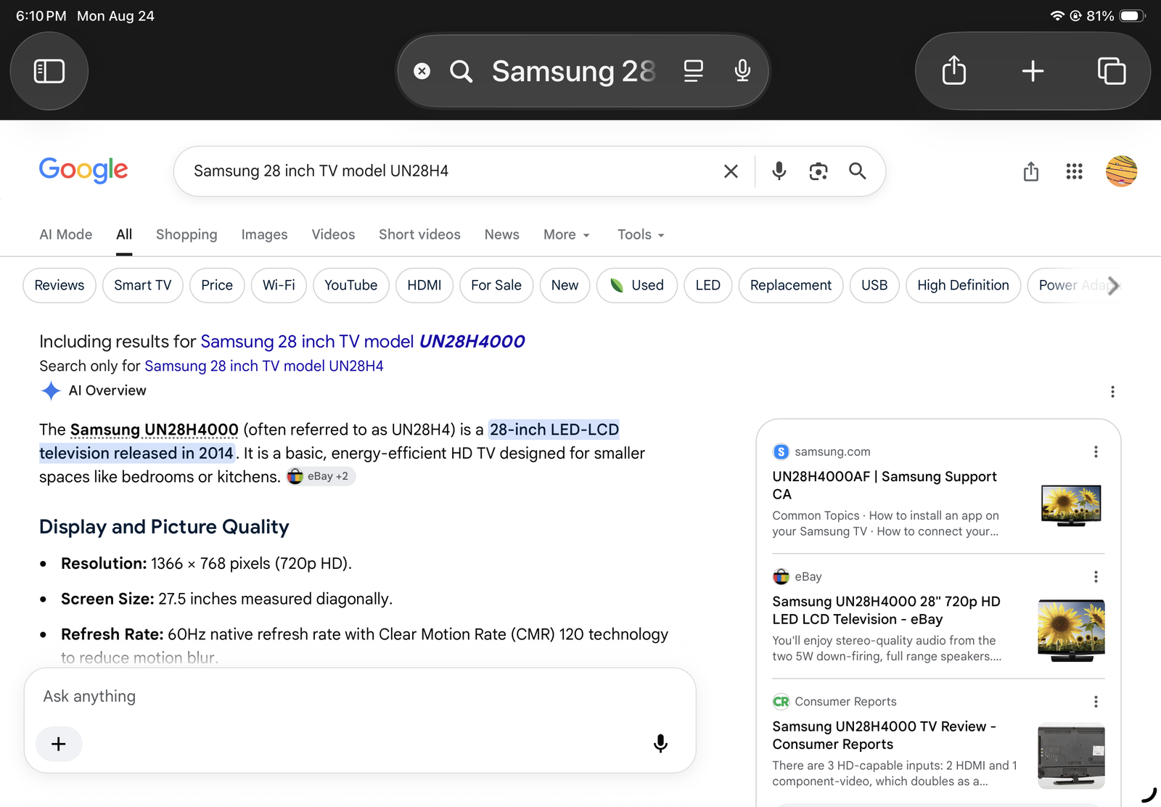Open the eBay +2 sources chip

point(321,476)
